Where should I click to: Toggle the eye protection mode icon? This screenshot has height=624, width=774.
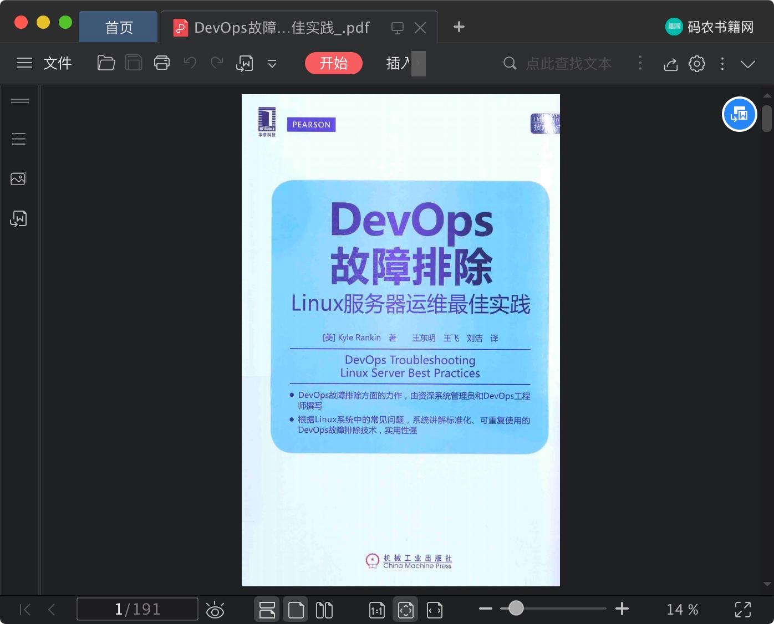[x=215, y=610]
